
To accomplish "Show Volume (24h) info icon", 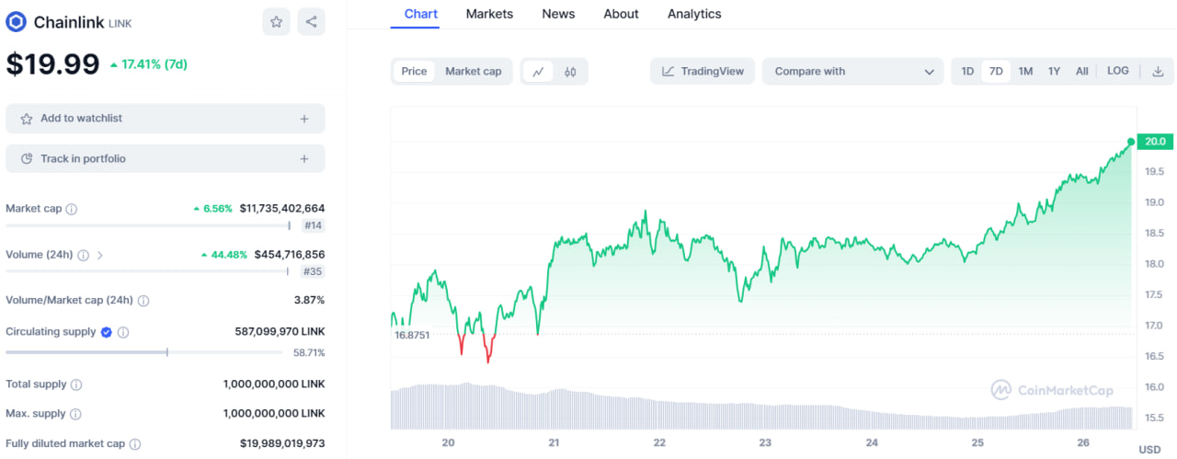I will tap(83, 255).
